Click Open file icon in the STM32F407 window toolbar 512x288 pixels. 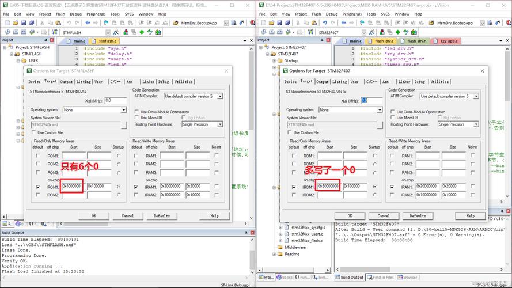pyautogui.click(x=271, y=23)
